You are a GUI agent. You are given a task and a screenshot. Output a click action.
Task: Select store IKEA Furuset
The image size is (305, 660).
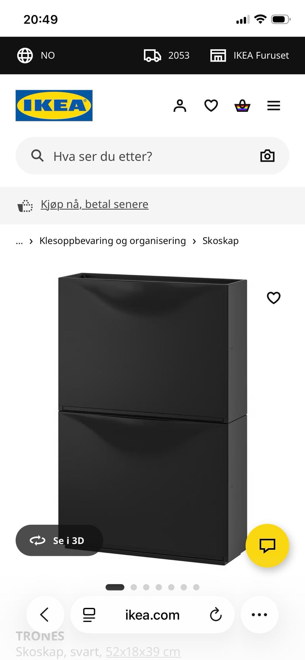(250, 55)
